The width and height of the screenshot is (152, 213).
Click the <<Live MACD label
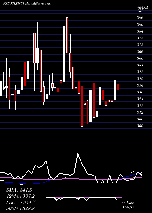128,205
